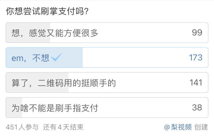Click the vote count 141

(196, 83)
